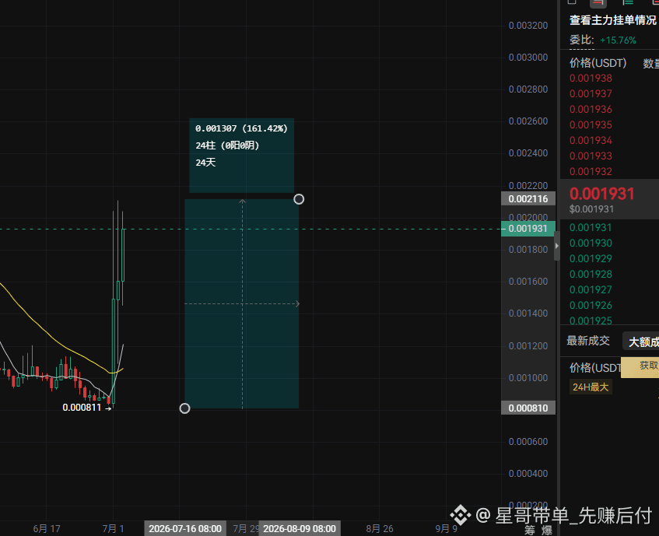Select ask price 0.001937

pyautogui.click(x=591, y=93)
